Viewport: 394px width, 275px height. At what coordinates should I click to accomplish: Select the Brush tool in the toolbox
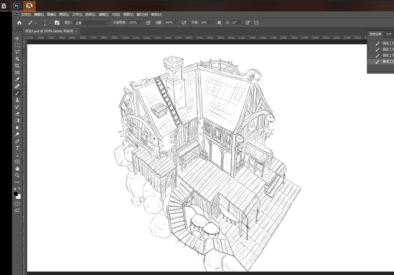[18, 93]
